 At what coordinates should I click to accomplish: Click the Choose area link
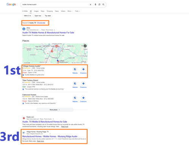pos(41,23)
